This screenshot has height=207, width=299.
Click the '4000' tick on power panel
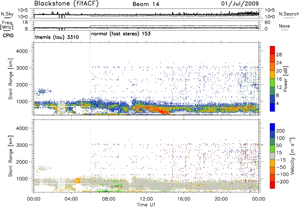click(22, 51)
